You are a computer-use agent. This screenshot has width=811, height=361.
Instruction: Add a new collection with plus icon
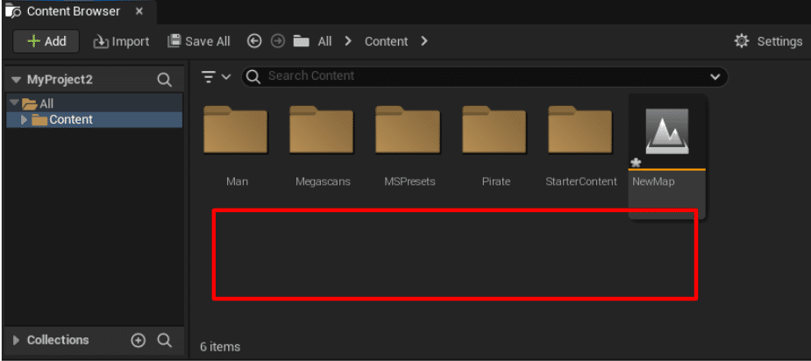pyautogui.click(x=138, y=340)
